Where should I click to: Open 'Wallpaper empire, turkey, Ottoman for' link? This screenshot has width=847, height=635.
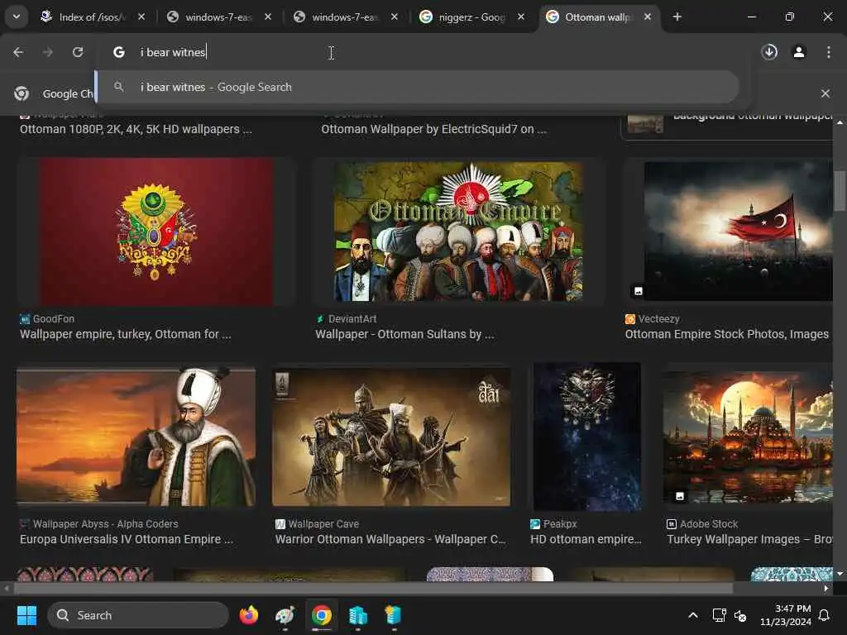coord(126,334)
